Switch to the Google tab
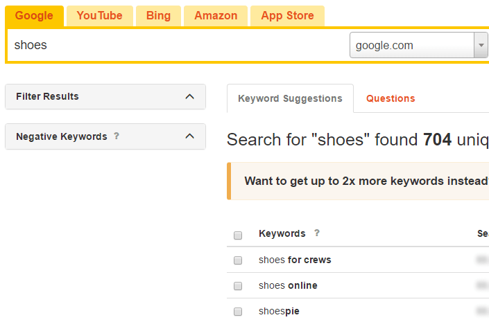The image size is (489, 322). (x=34, y=16)
